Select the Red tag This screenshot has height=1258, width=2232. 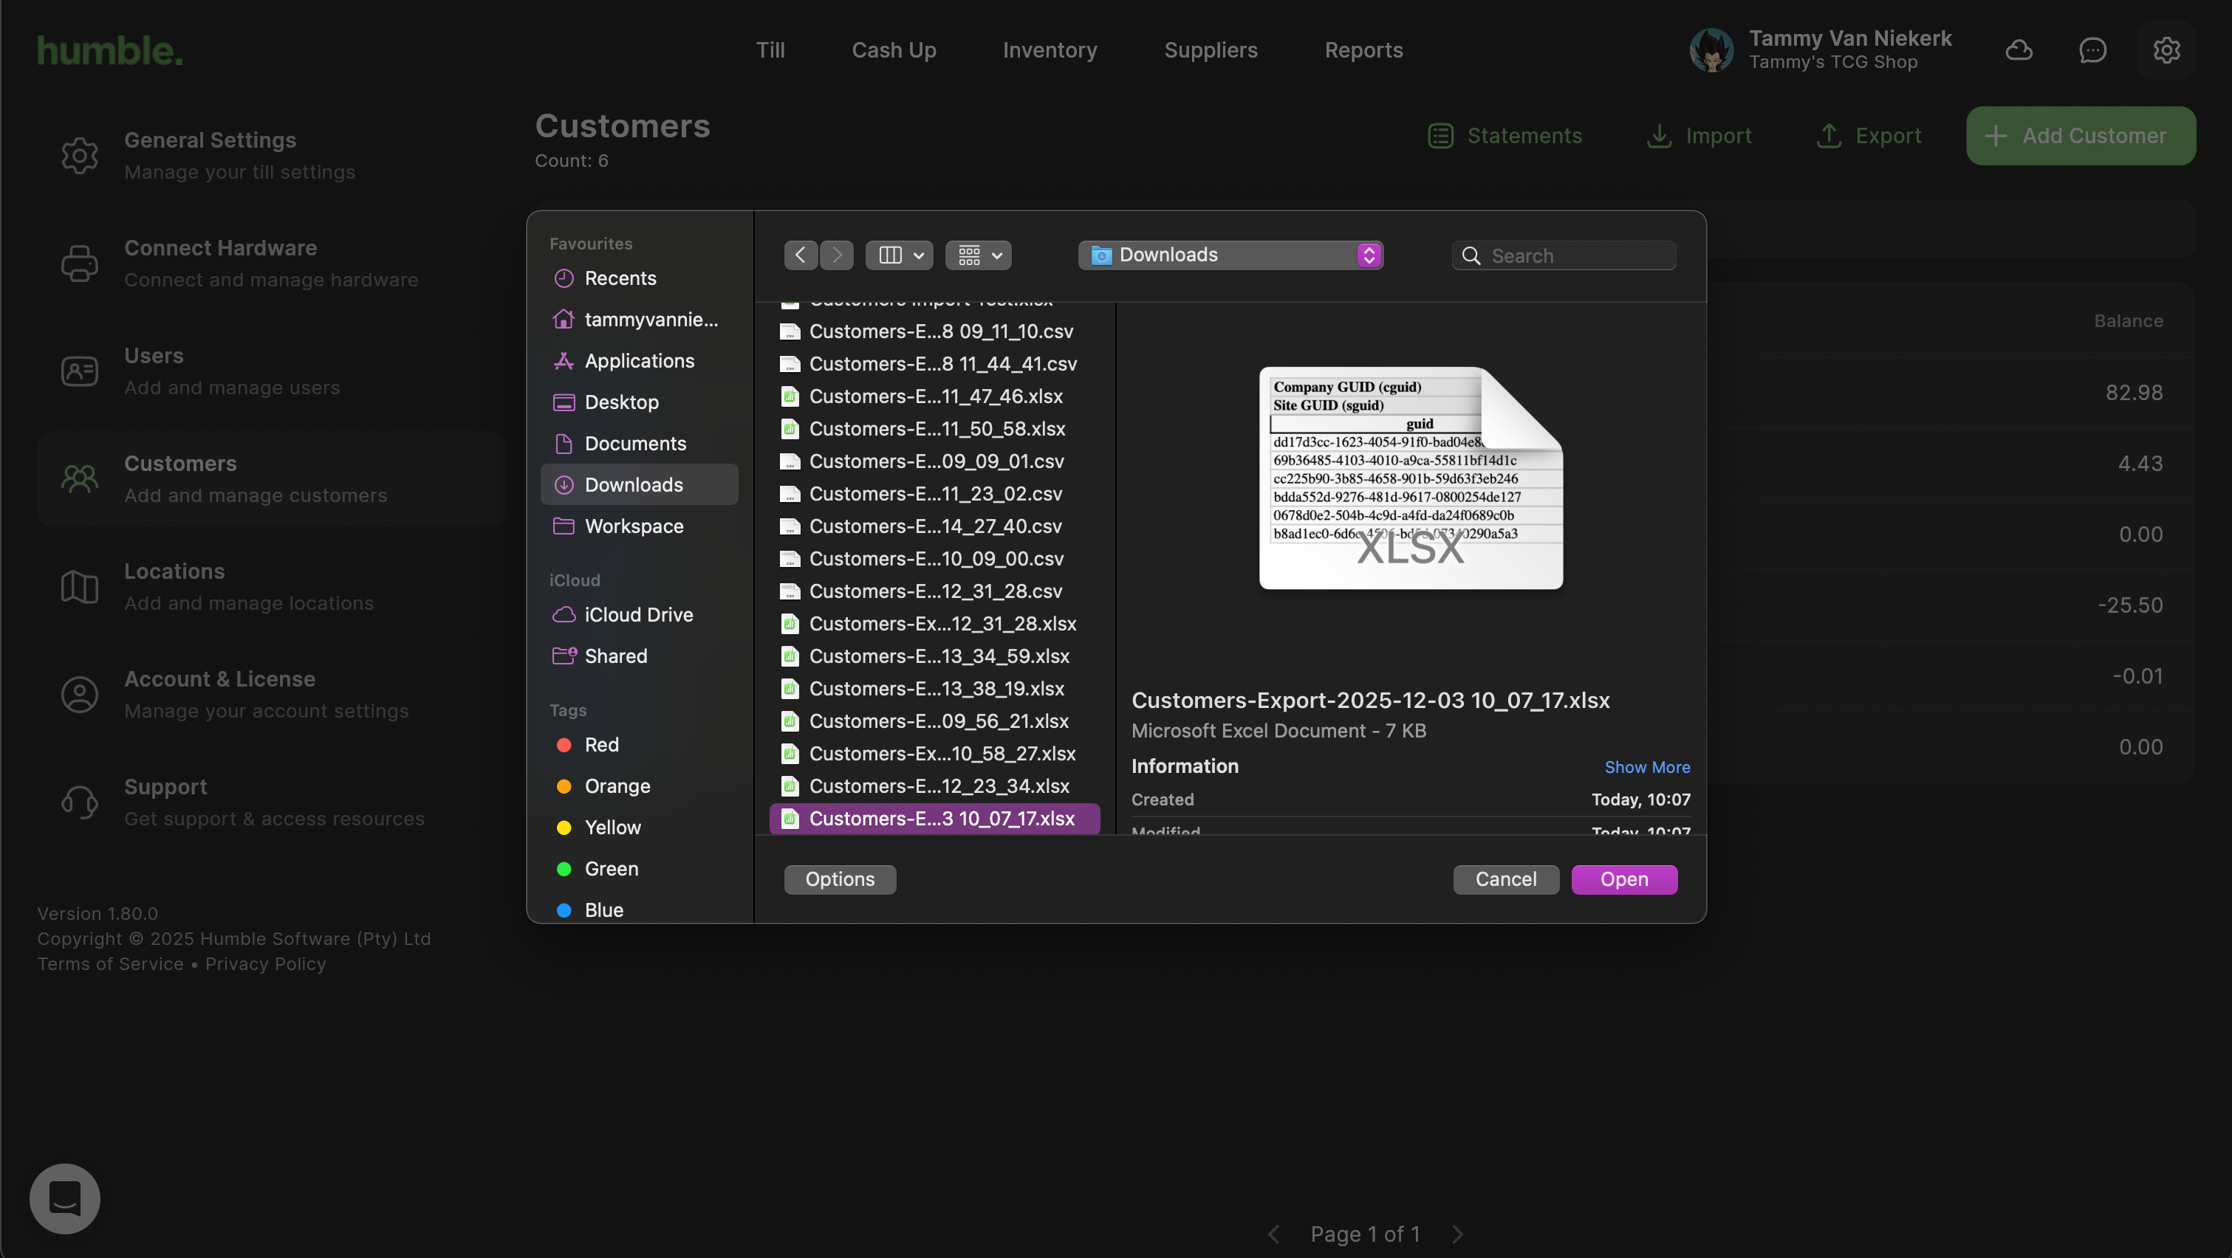(601, 745)
